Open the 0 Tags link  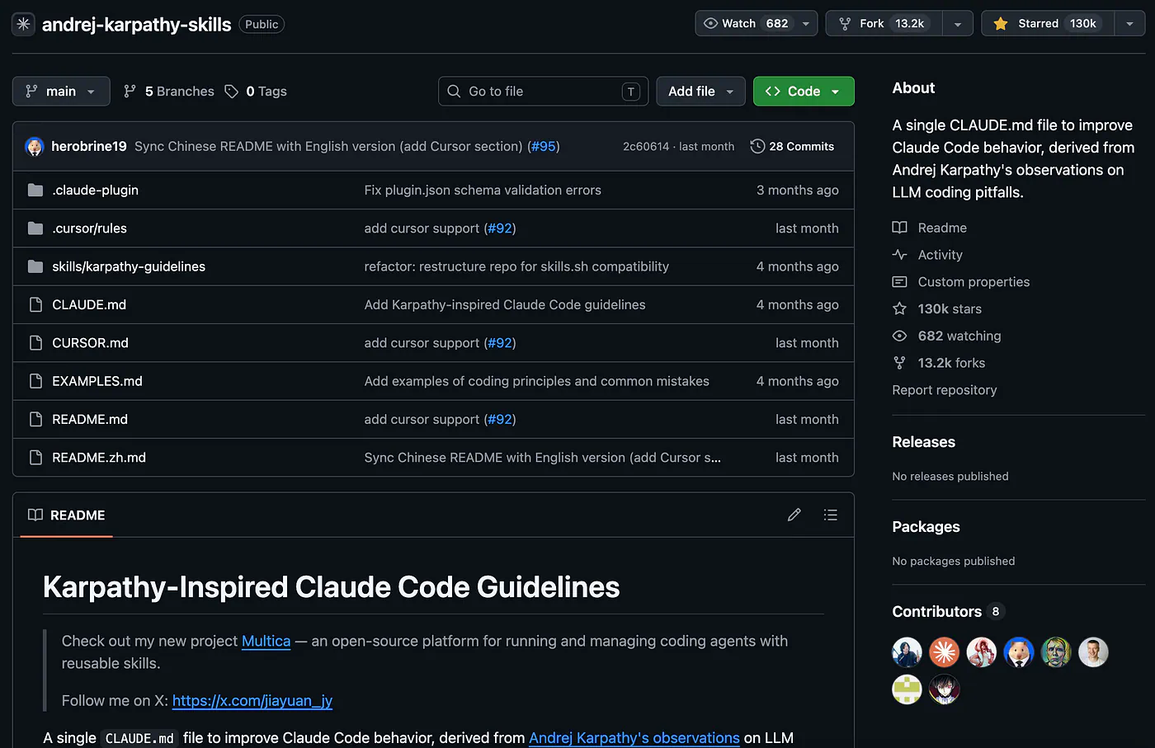256,92
